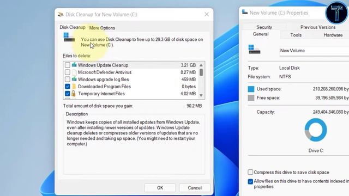Screen dimensions: 349x196
Task: Click the Microsoft Defender Antivirus file icon
Action: coord(74,72)
